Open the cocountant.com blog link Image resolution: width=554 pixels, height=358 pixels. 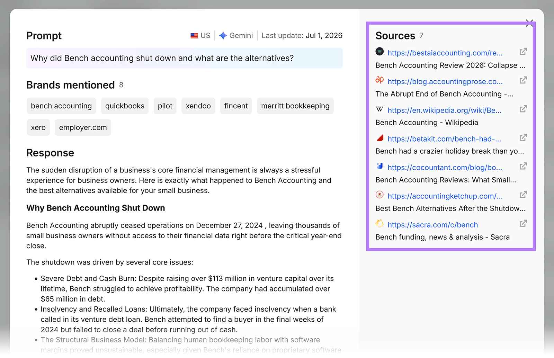coord(445,168)
